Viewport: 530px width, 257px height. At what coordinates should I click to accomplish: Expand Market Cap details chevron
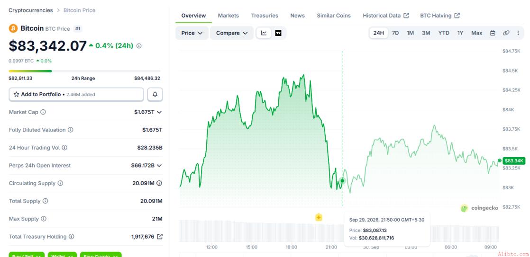(x=159, y=112)
